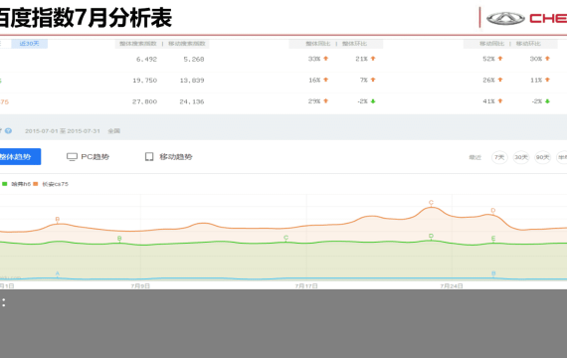Screen dimensions: 567x358
Task: Select the 30天 time range option
Action: click(521, 157)
